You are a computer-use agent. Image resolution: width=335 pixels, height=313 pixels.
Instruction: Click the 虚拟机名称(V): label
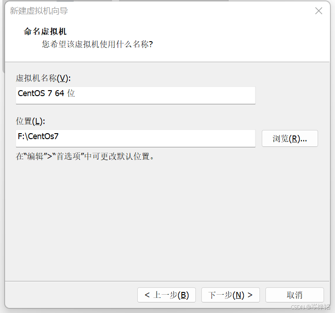(43, 78)
